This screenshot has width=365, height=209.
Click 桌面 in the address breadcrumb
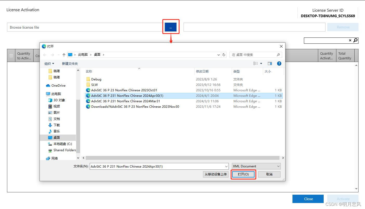pyautogui.click(x=97, y=55)
